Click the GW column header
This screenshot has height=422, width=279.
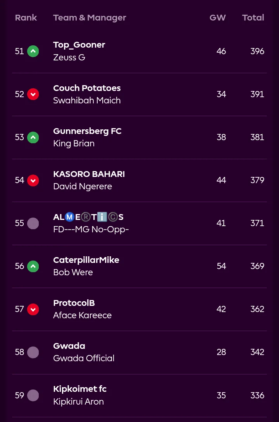point(217,18)
